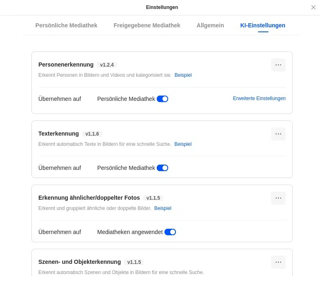Click the v1.1.5 badge beside Erkennung ähnlicher/doppelter Fotos

point(153,198)
